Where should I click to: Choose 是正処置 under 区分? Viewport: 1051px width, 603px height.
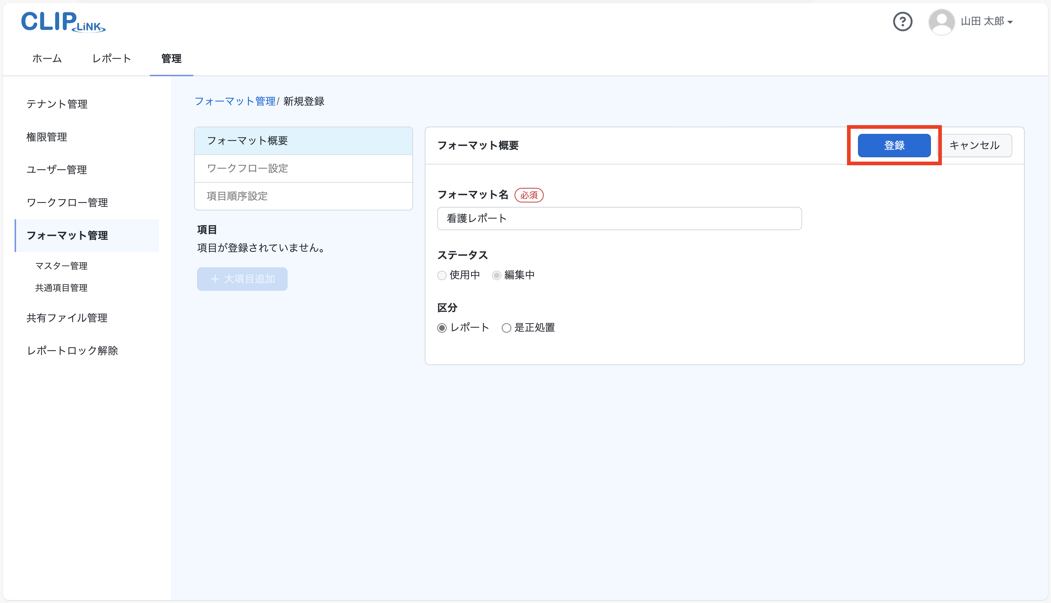click(x=506, y=328)
